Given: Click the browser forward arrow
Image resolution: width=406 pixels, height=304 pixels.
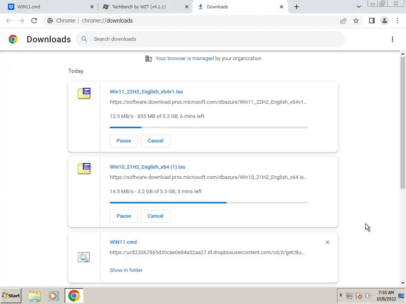Looking at the screenshot, I should click(x=21, y=21).
